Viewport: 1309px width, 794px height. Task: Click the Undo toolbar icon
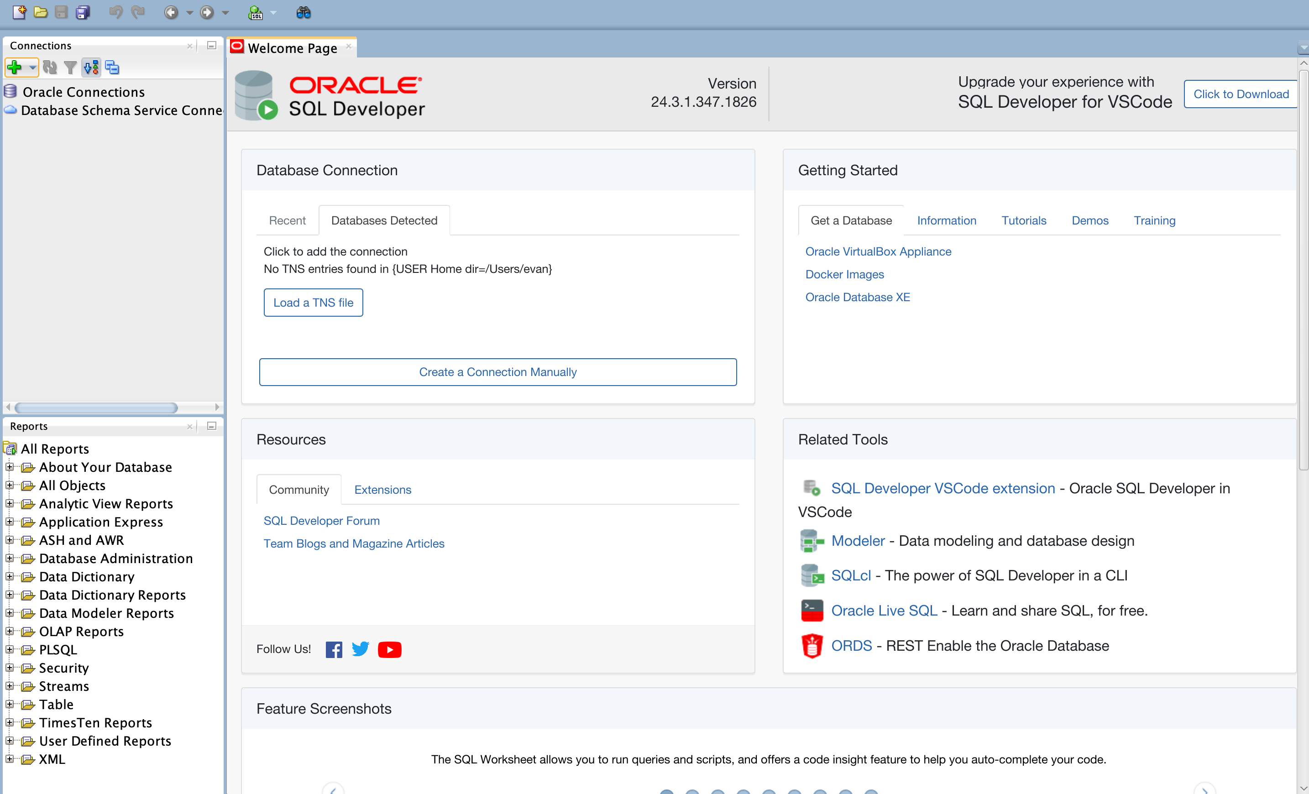click(x=115, y=12)
